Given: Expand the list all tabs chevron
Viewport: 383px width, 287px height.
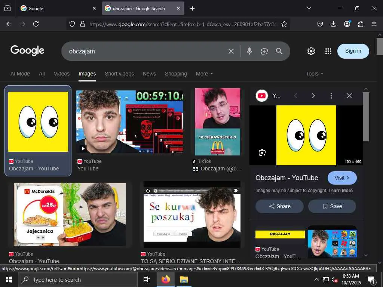Looking at the screenshot, I should [309, 8].
